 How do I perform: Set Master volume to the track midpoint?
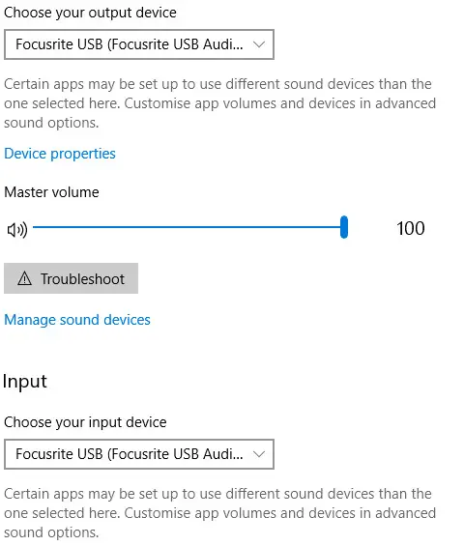pyautogui.click(x=188, y=227)
